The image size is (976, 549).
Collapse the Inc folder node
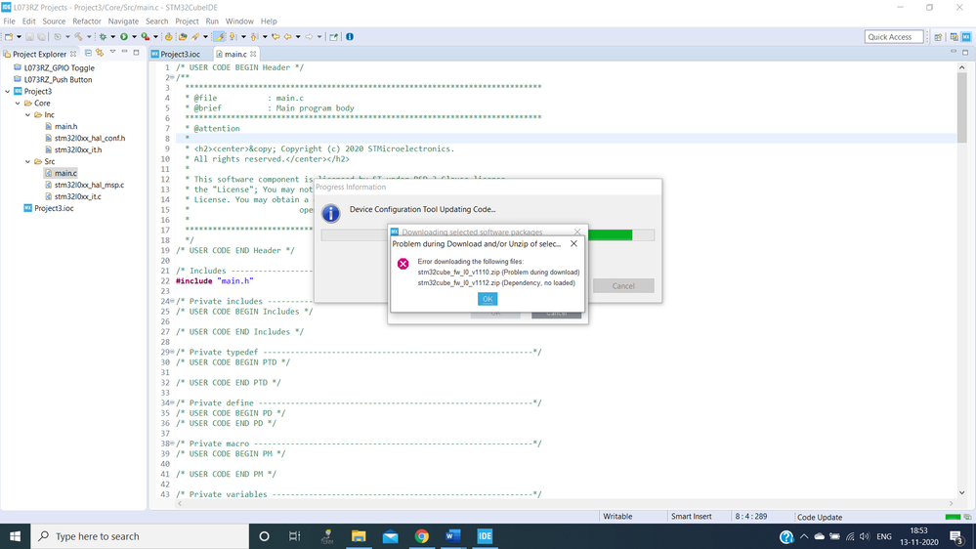click(27, 114)
